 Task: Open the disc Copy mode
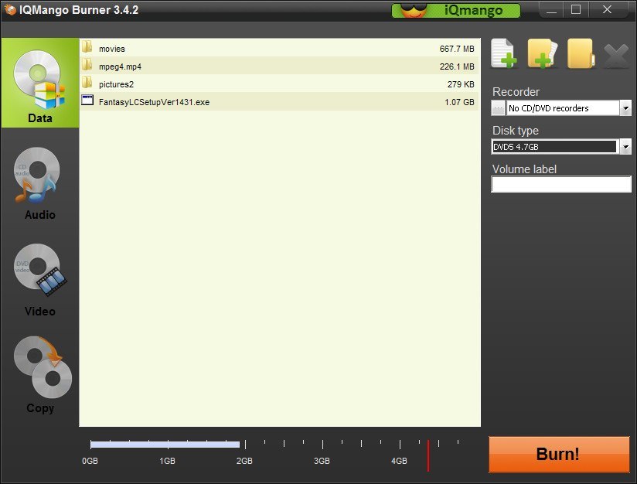[43, 375]
